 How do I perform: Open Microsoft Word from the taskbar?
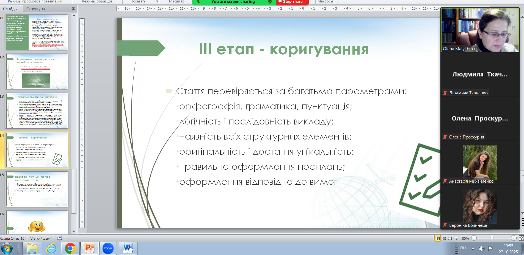pos(128,248)
